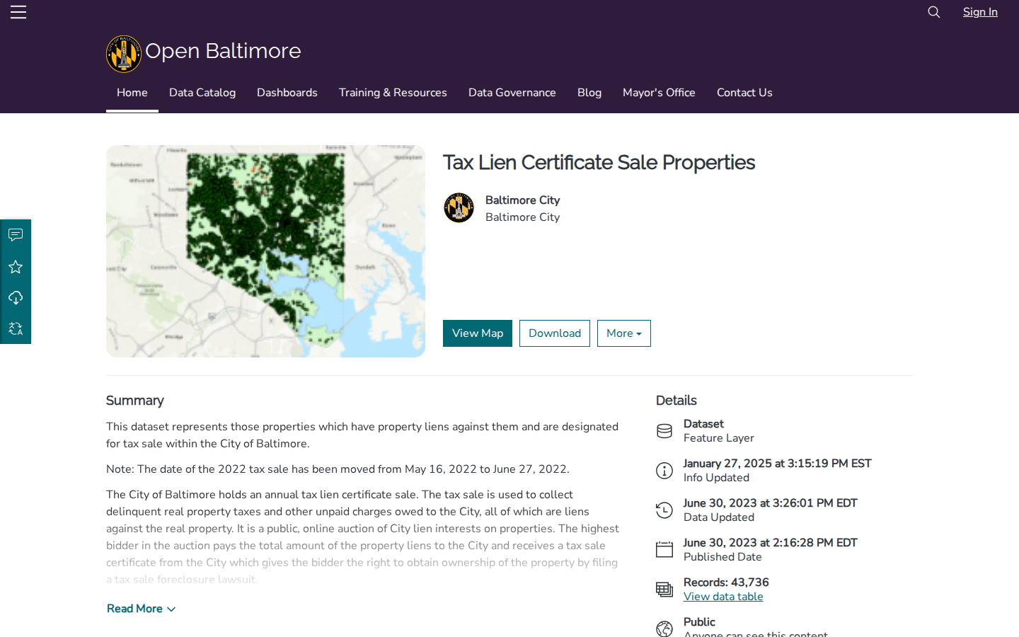Click the Download button
1019x637 pixels.
(555, 333)
